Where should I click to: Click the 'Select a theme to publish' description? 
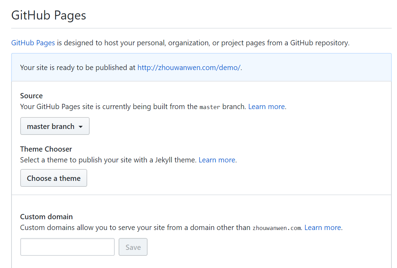pos(108,160)
